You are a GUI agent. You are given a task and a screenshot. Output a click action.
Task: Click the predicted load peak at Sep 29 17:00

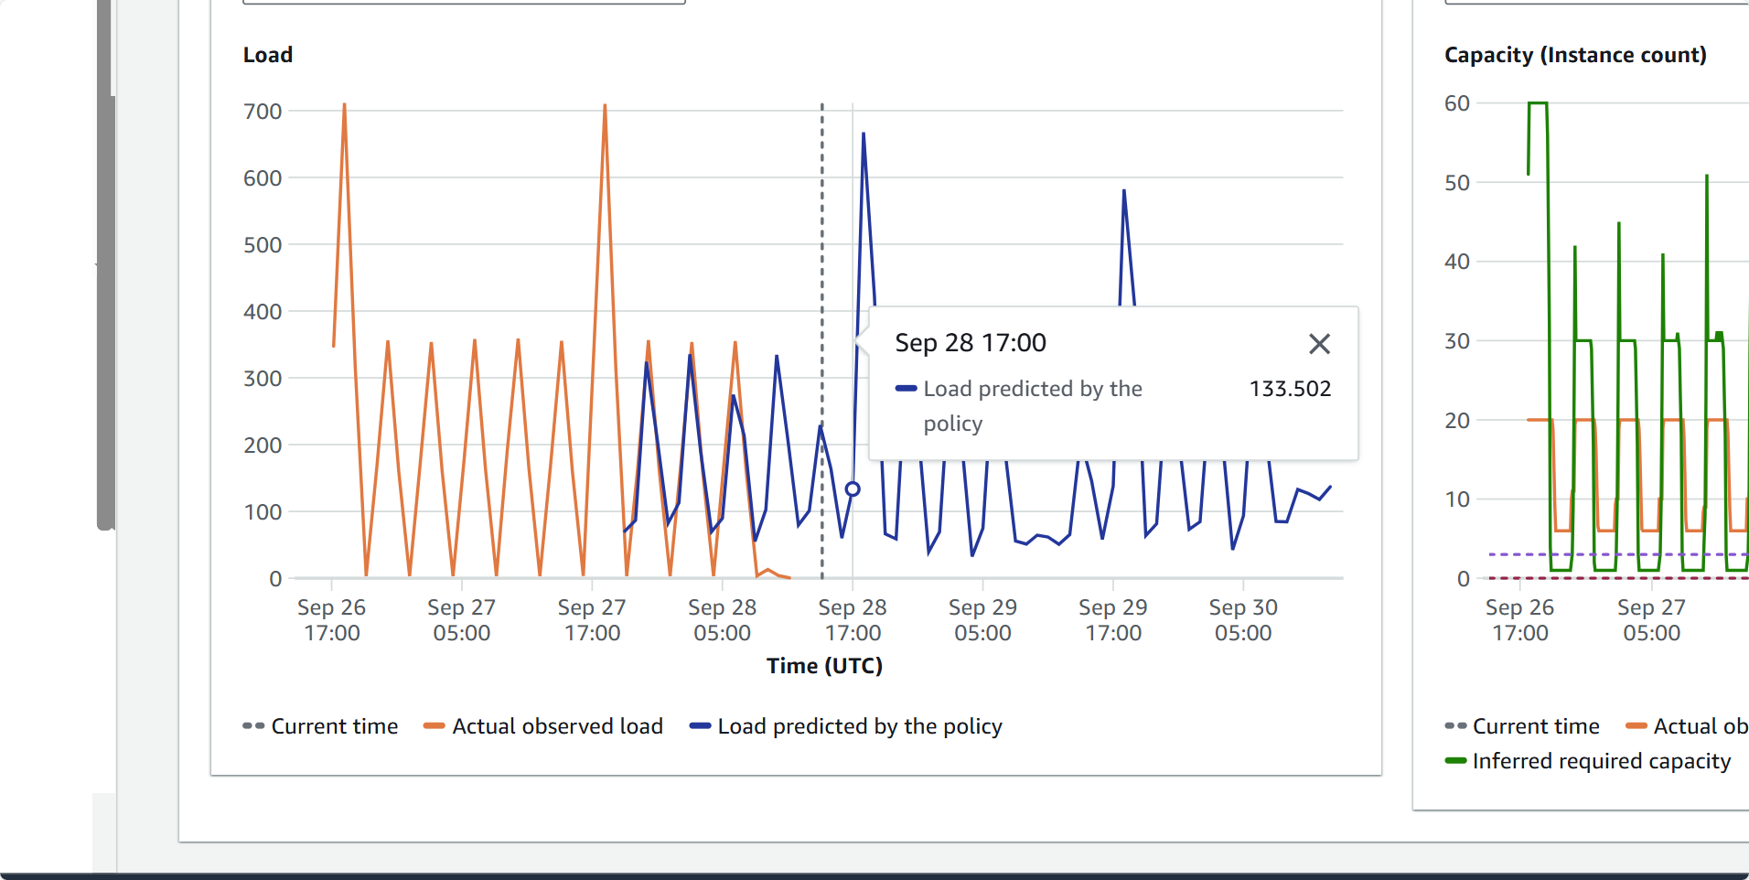coord(1123,192)
